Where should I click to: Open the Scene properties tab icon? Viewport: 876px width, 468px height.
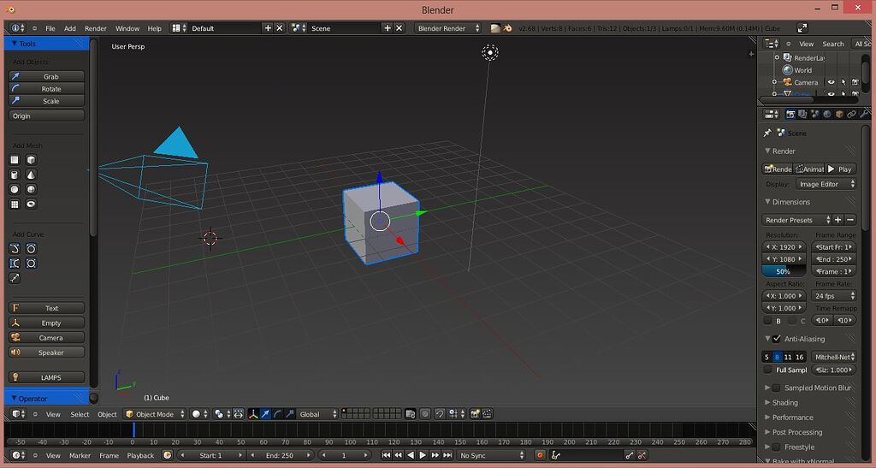(814, 115)
